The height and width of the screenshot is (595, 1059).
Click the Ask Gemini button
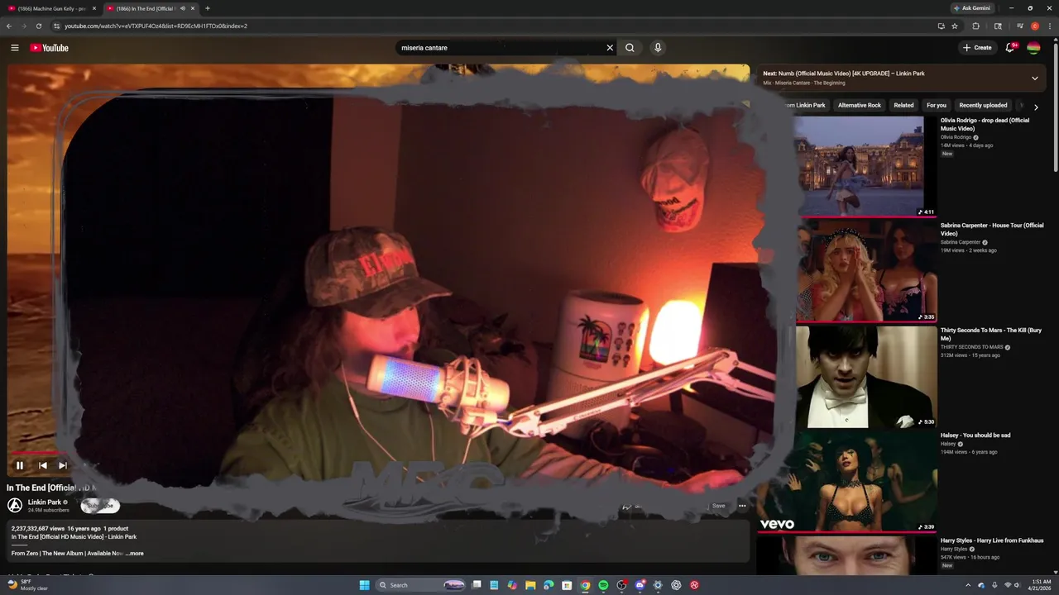pyautogui.click(x=971, y=8)
